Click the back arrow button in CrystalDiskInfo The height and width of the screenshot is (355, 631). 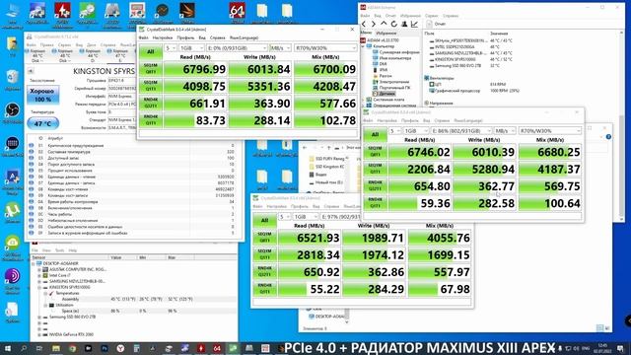coord(31,71)
